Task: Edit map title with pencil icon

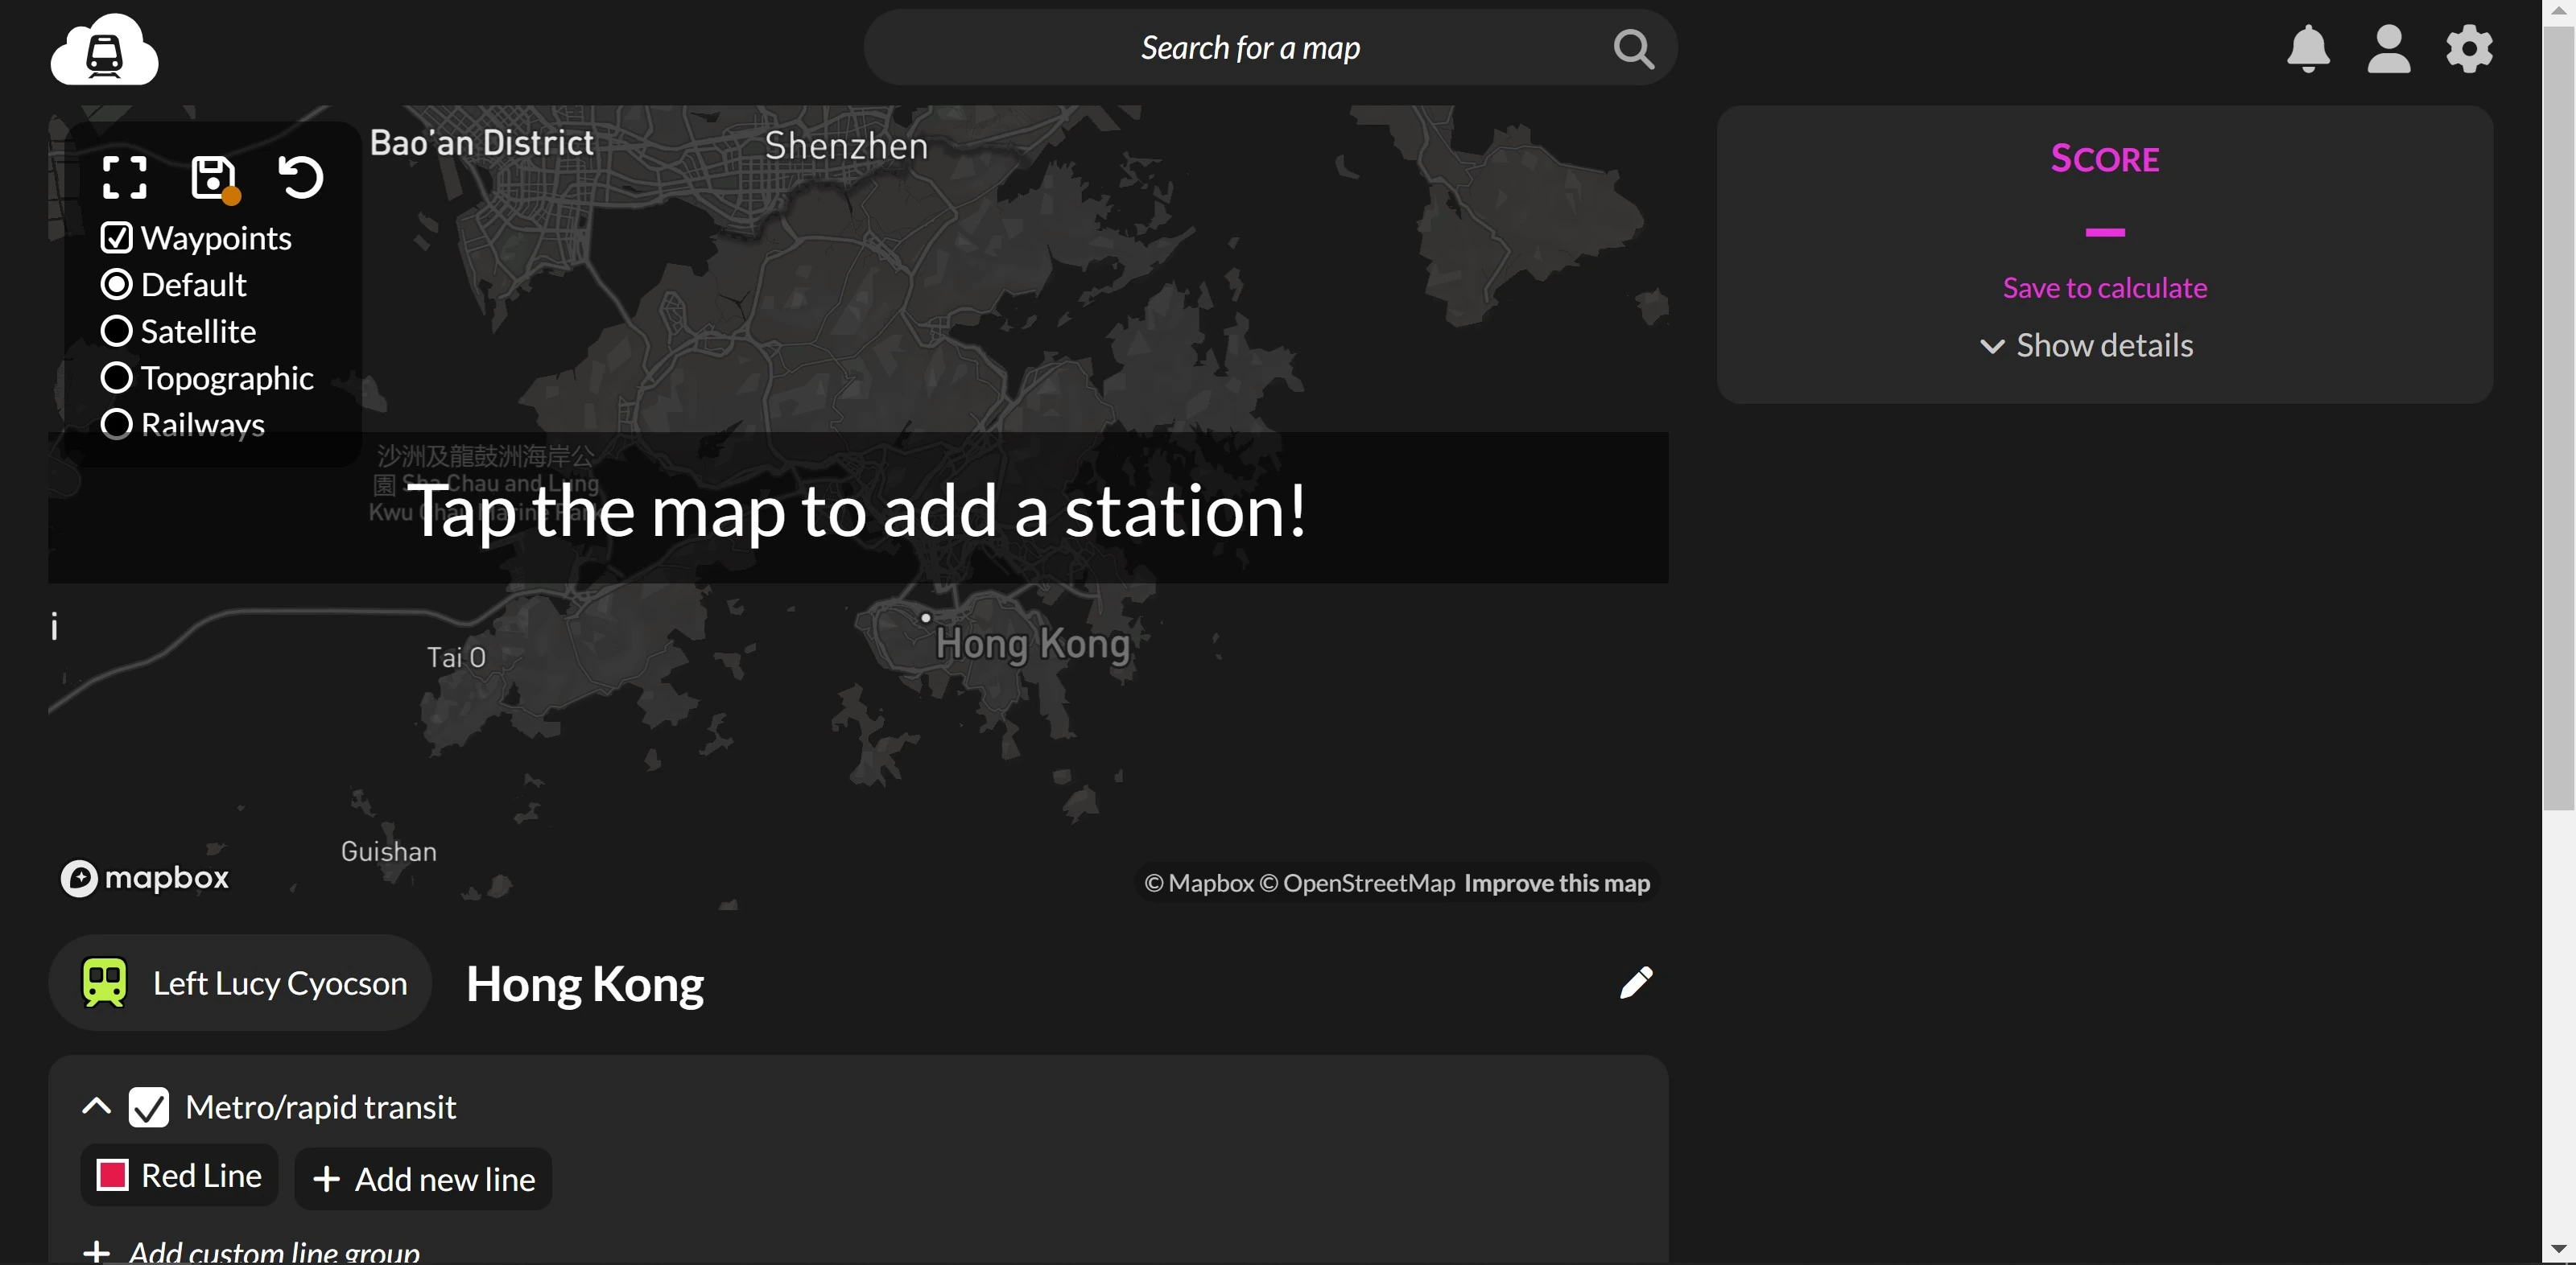Action: 1636,982
